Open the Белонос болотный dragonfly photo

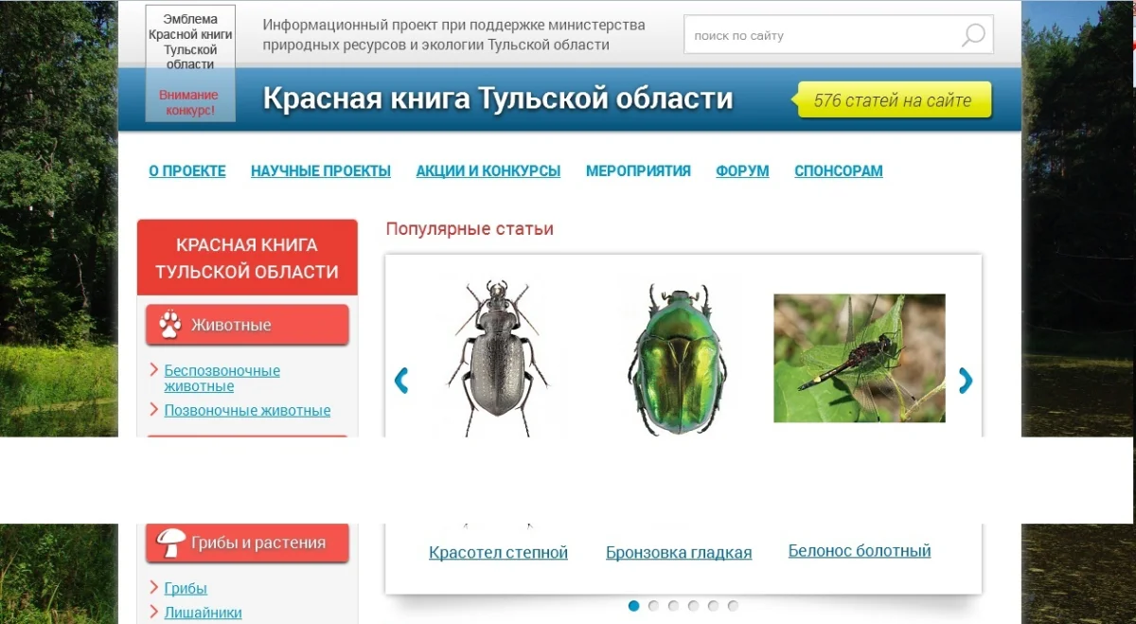[x=859, y=358]
